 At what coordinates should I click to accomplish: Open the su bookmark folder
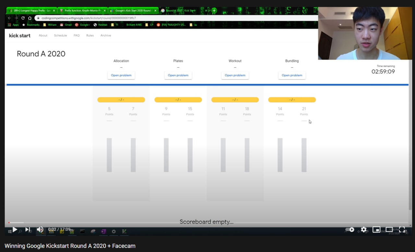193,25
